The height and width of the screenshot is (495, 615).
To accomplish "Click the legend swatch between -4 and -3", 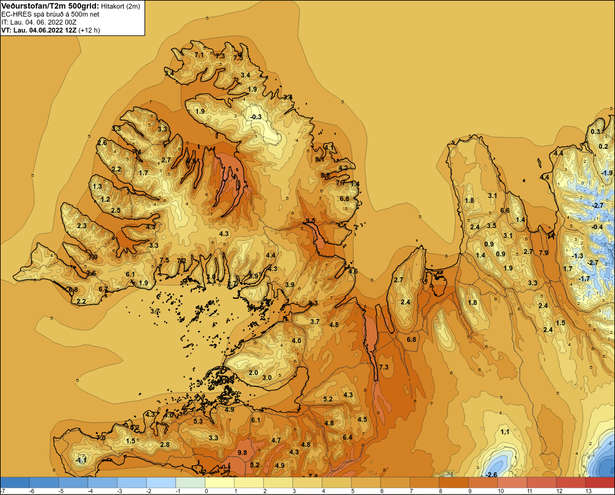I will (x=103, y=482).
